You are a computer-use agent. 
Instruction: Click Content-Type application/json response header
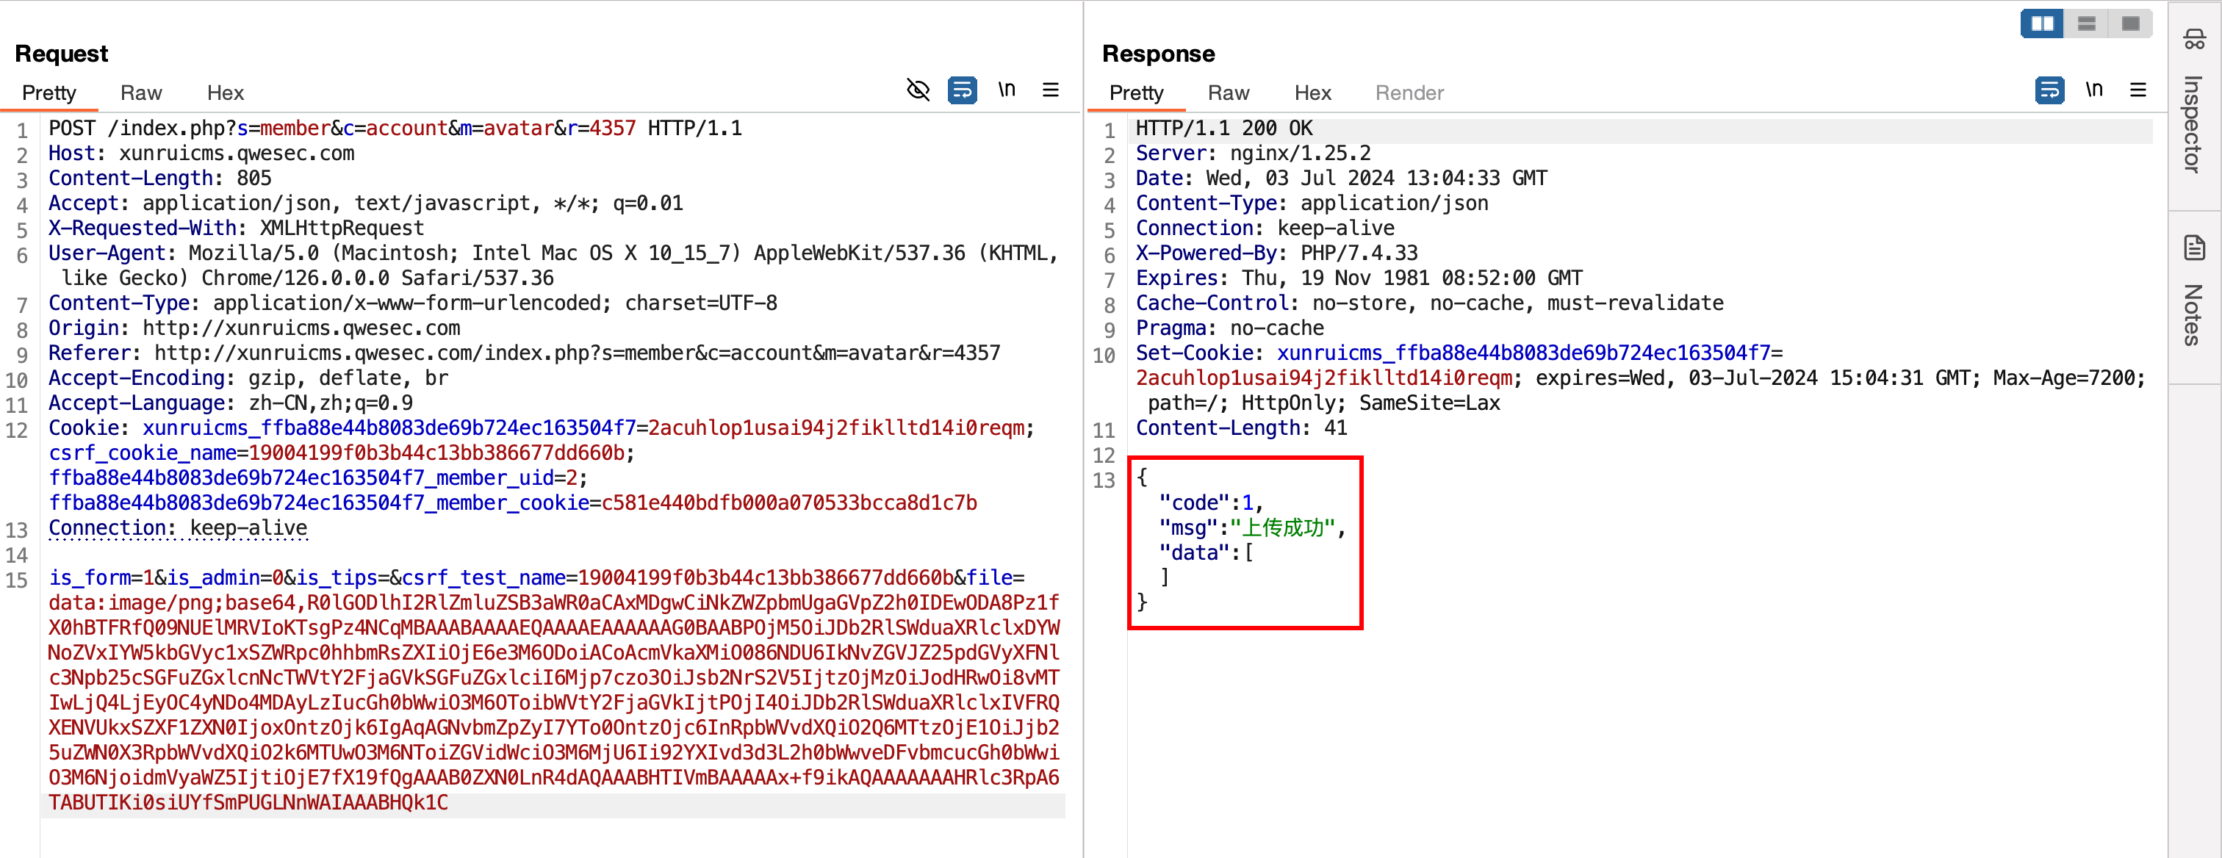[1312, 203]
